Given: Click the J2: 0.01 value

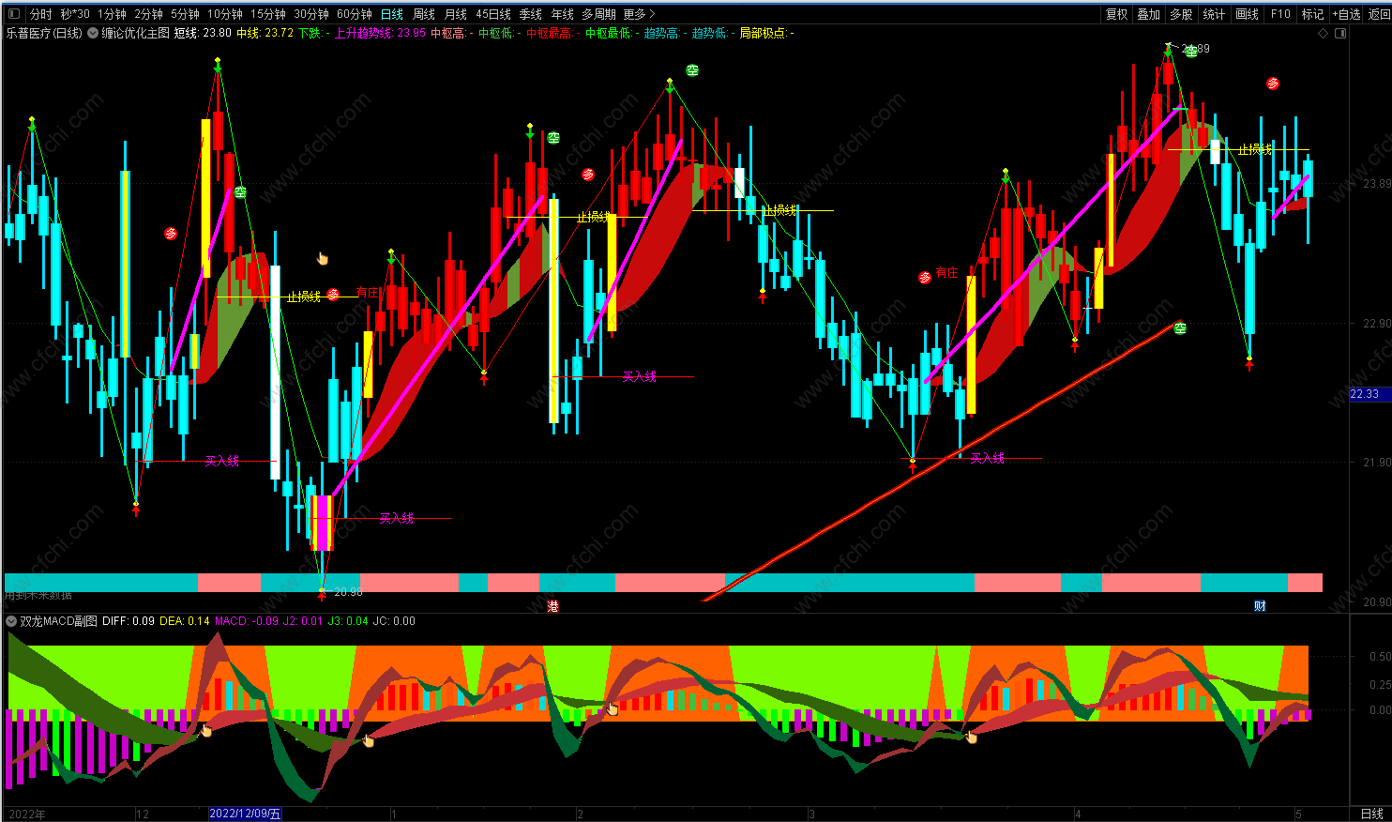Looking at the screenshot, I should 303,621.
